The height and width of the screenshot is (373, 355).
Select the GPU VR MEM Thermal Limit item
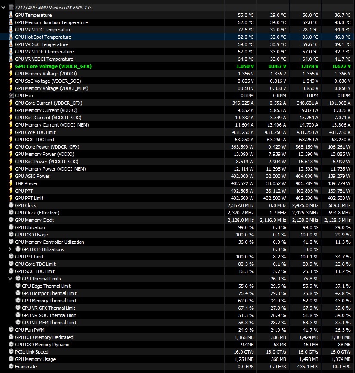coord(49,323)
